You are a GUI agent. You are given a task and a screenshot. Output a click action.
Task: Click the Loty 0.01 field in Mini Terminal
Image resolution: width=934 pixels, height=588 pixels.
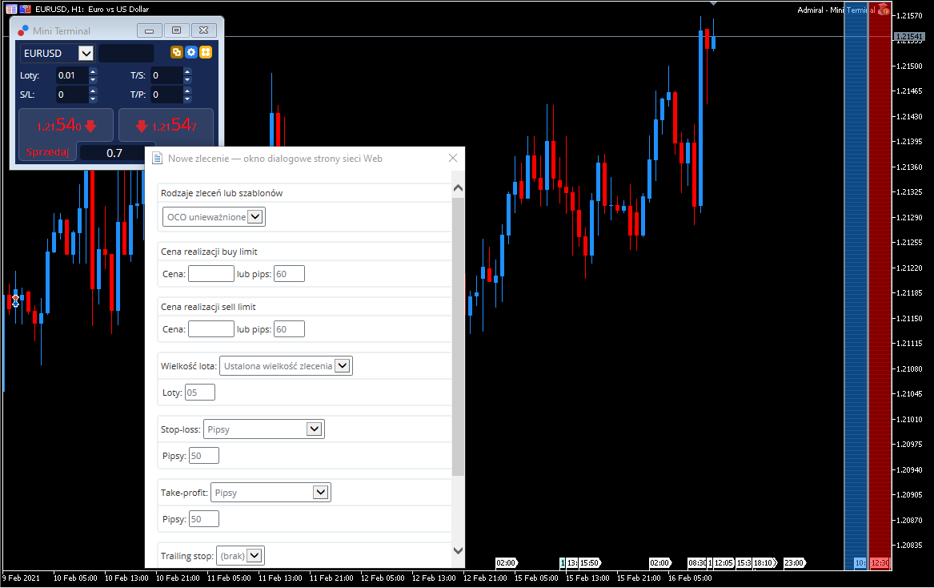pos(72,76)
